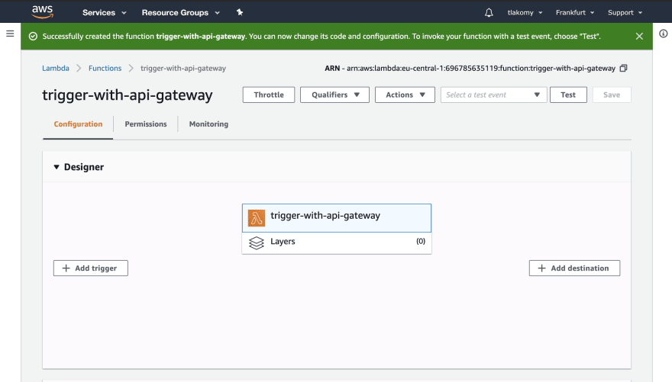Screen dimensions: 672x382
Task: Click the pin favorites star icon
Action: coord(240,12)
